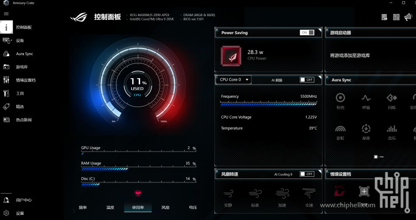Click the document list icon at top right
416x220 pixels.
click(384, 17)
